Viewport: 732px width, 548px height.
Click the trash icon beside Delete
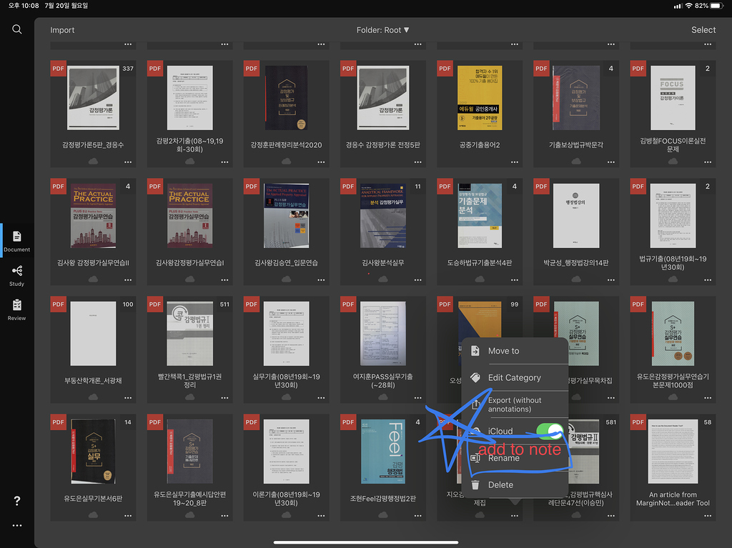click(475, 484)
